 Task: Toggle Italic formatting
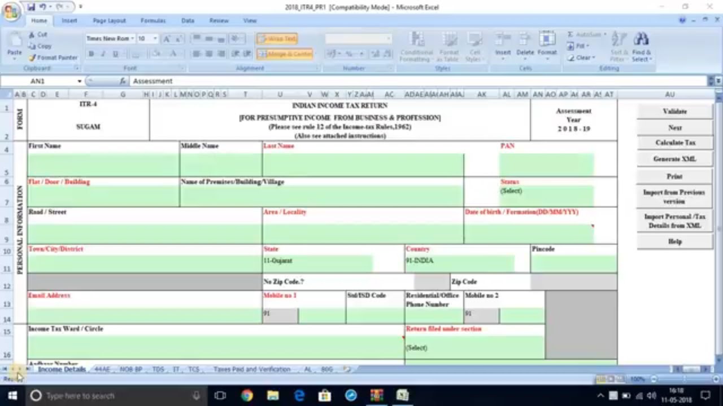[103, 54]
